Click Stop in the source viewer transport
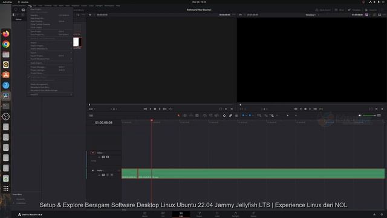The image size is (387, 218). pos(155,109)
